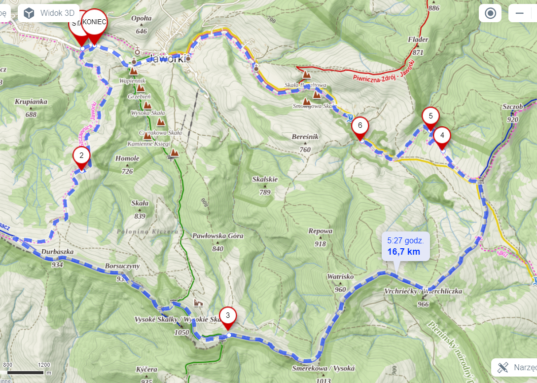Click the Piwniczna-Zdrój - Jaworki red trail label
The height and width of the screenshot is (383, 537).
pos(384,72)
